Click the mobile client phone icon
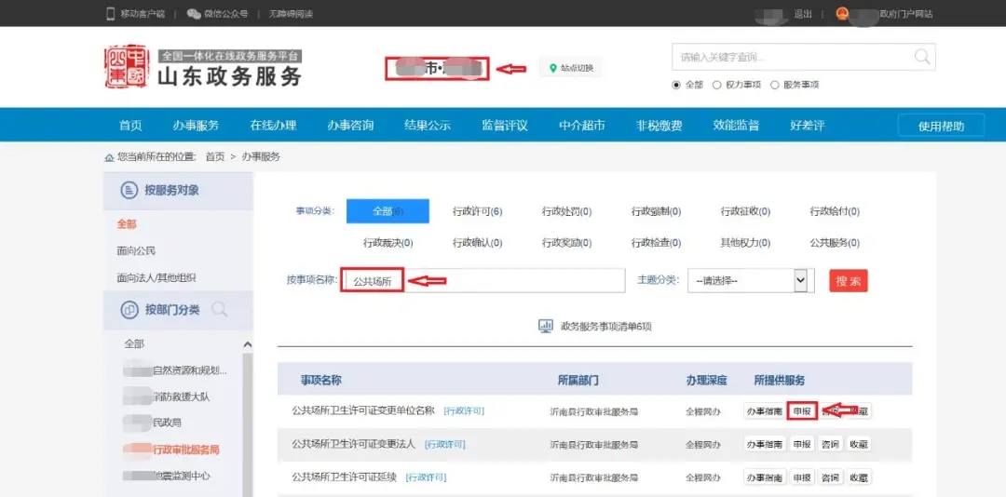 coord(111,14)
